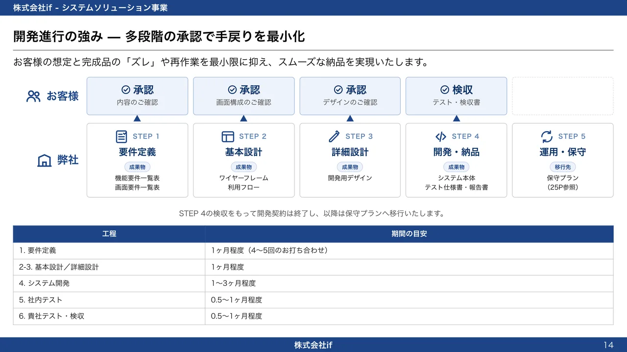The width and height of the screenshot is (627, 352).
Task: Click check icon in 画面構成のご確認 card
Action: pyautogui.click(x=232, y=90)
